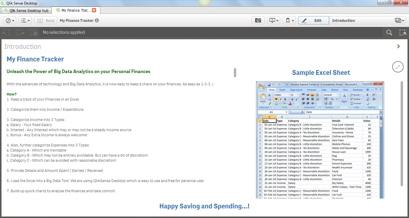Image resolution: width=409 pixels, height=218 pixels.
Task: Click the image object vertical scrollbar
Action: [402, 134]
